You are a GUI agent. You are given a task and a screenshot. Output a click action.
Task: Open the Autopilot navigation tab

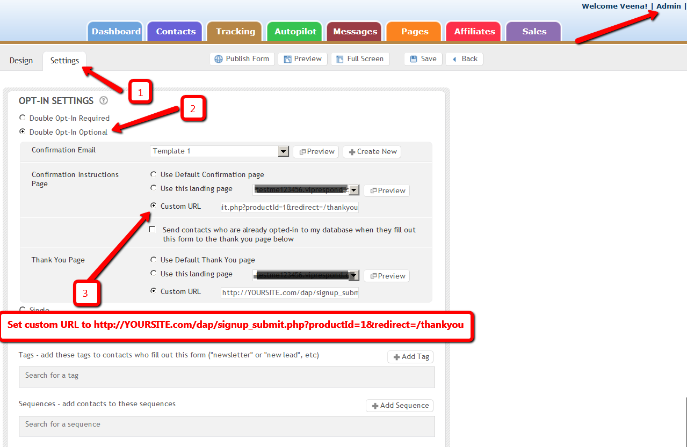295,32
